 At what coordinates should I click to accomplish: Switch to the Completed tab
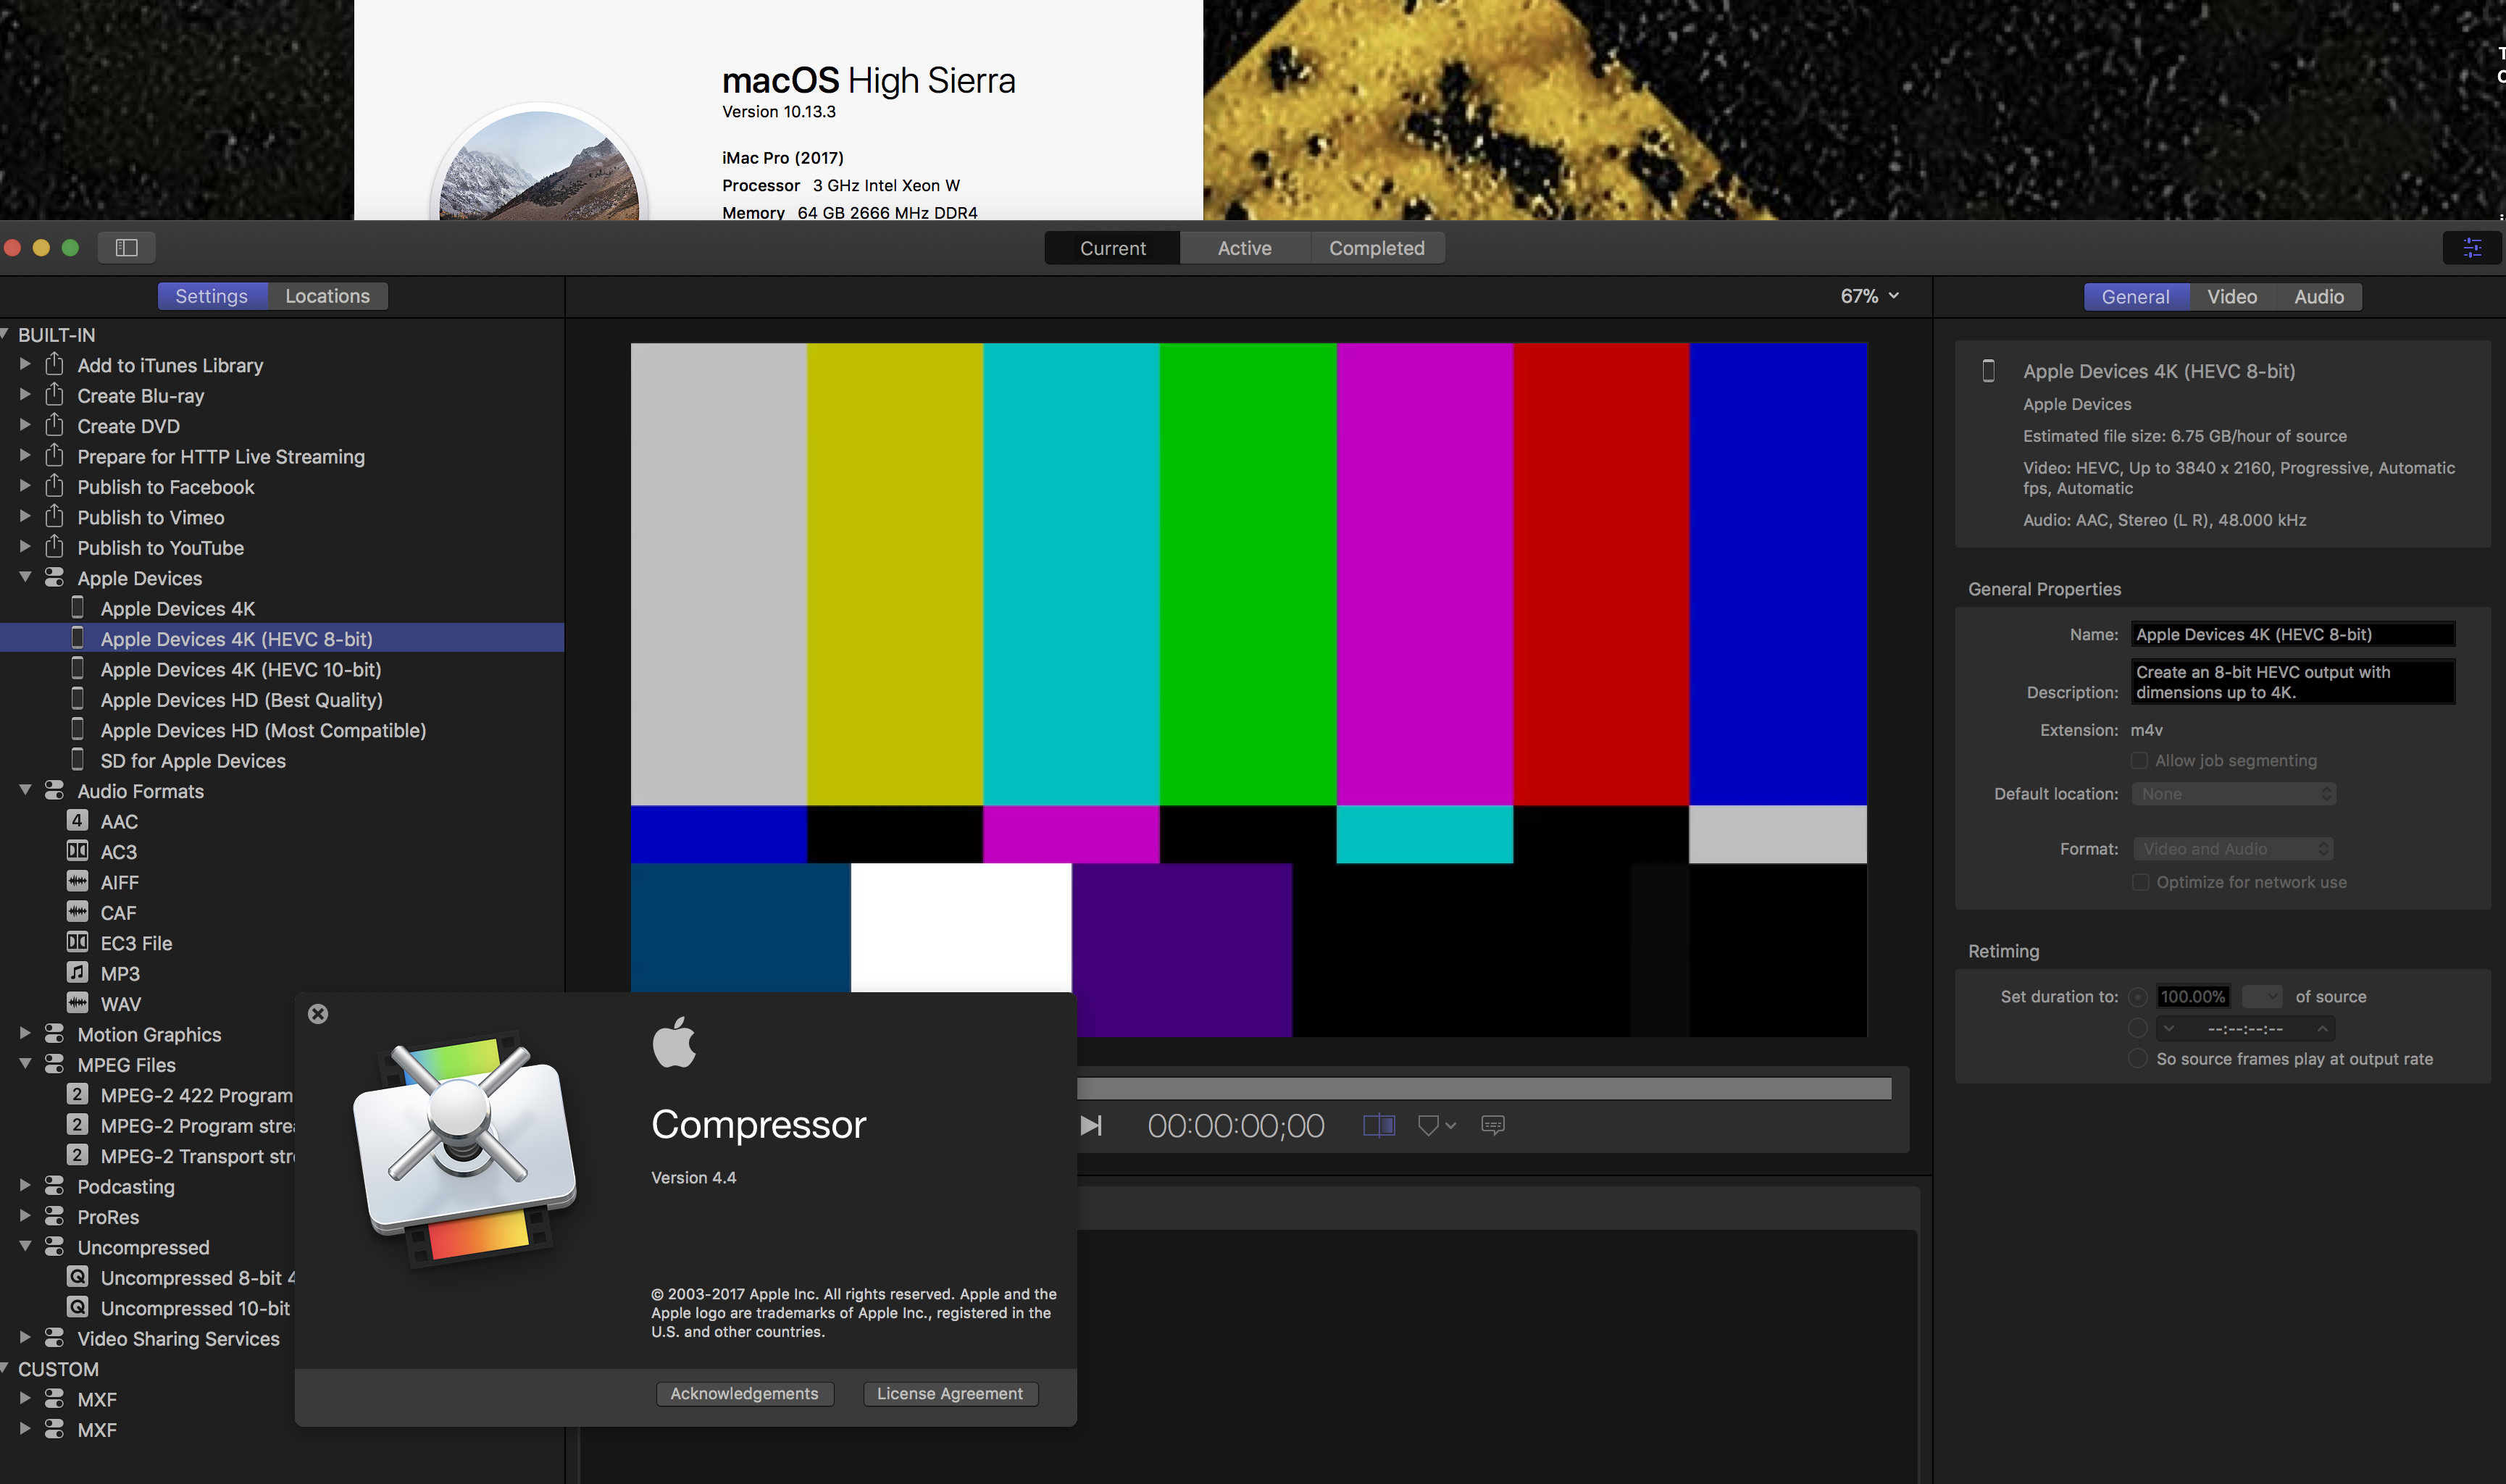(x=1376, y=248)
